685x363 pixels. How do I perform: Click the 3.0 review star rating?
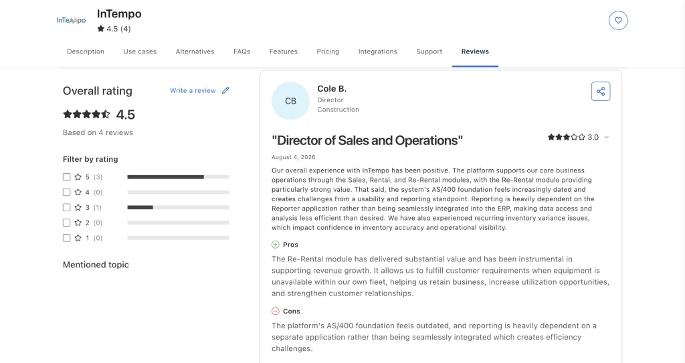pyautogui.click(x=573, y=137)
